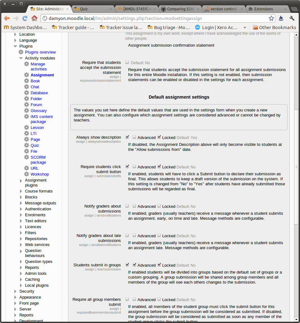Switch to the Quiz browser tab
This screenshot has height=323, width=300.
(x=92, y=9)
